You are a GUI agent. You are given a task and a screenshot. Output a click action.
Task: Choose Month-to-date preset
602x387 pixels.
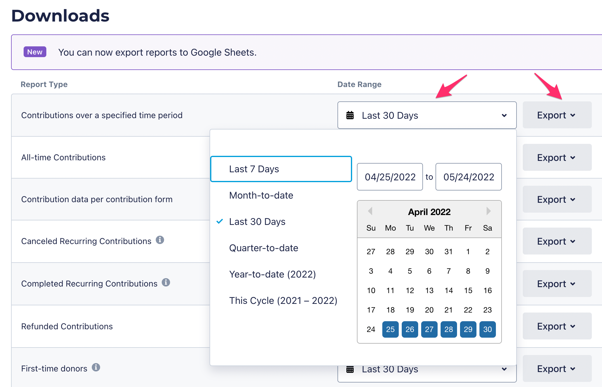click(x=261, y=195)
